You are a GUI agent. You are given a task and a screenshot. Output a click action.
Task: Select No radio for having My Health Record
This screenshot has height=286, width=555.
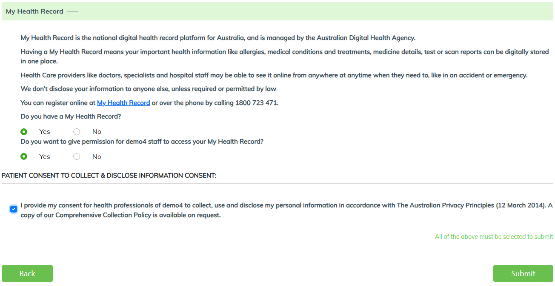coord(77,132)
